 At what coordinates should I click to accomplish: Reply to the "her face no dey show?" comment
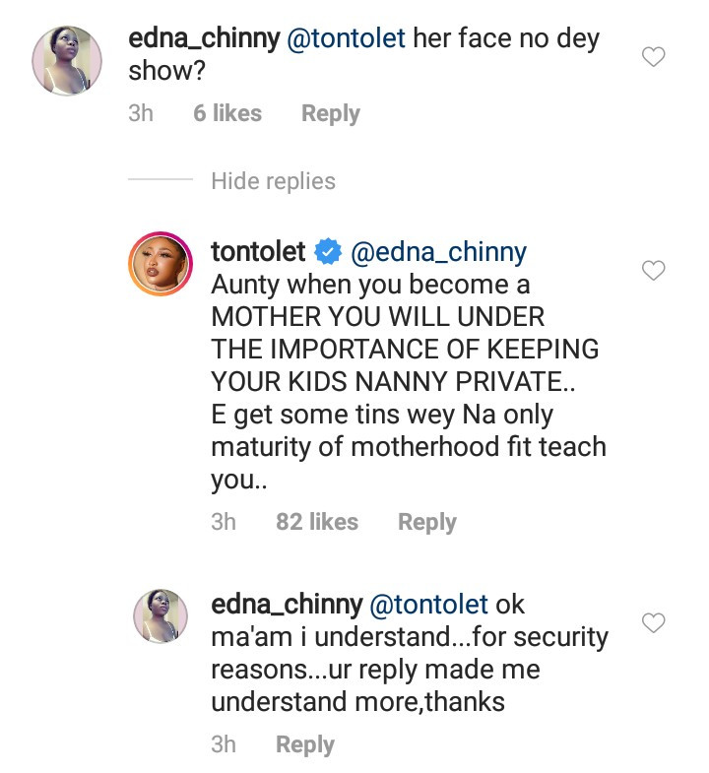coord(330,114)
